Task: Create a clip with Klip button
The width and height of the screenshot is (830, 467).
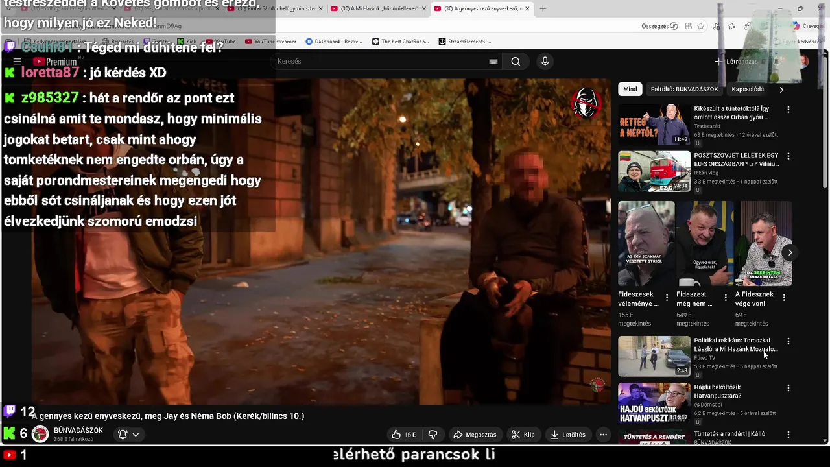Action: pyautogui.click(x=523, y=435)
